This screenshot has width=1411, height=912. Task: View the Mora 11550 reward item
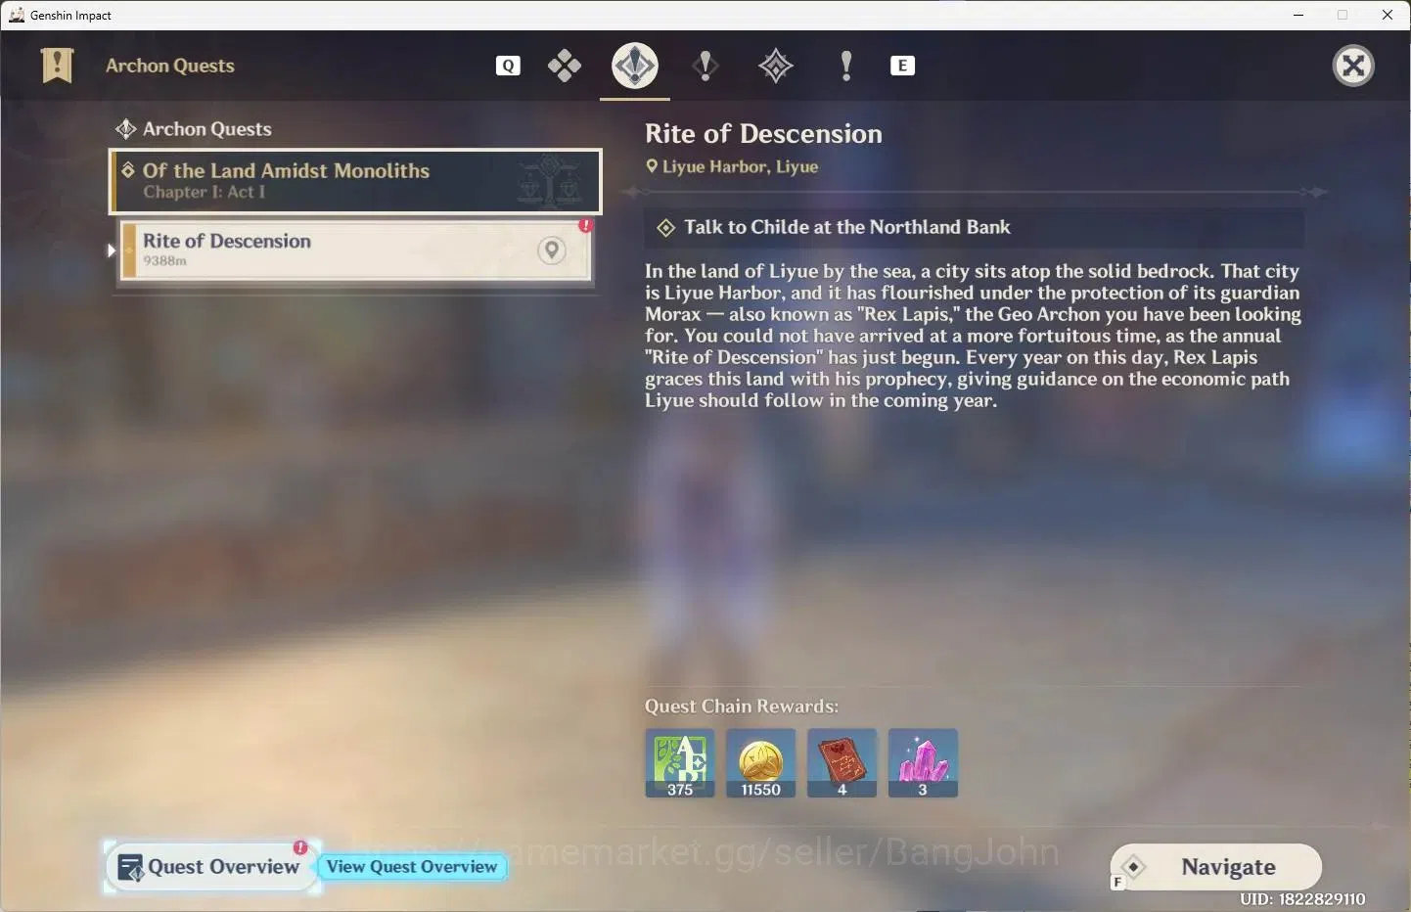coord(761,763)
